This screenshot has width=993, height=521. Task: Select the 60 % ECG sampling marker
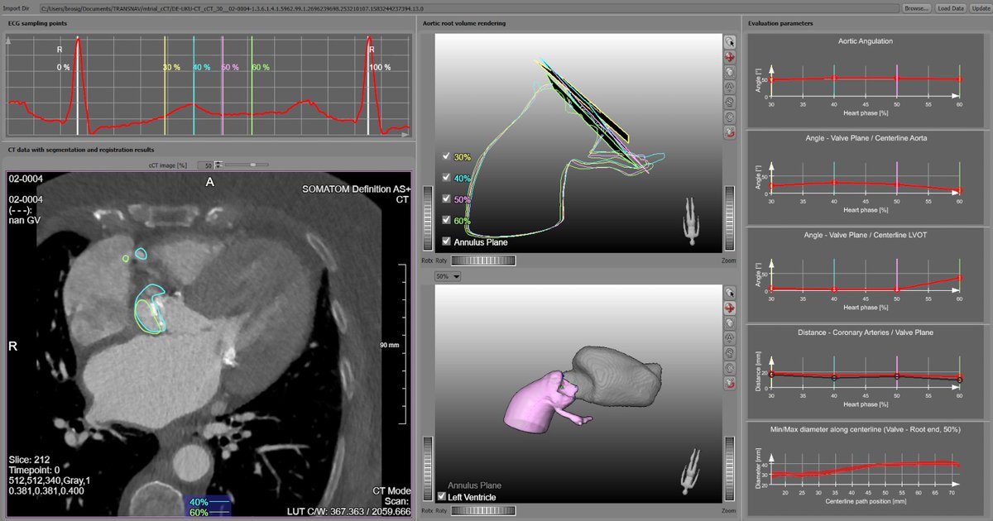tap(252, 84)
